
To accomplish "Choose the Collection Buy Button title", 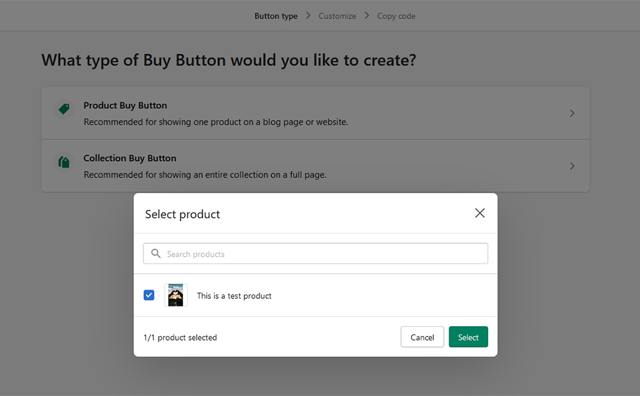I will pyautogui.click(x=130, y=158).
